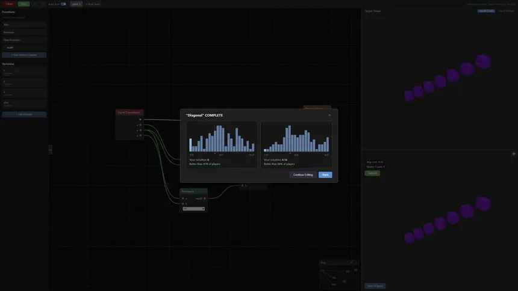Collapse the left sidebar with the handle

coord(50,150)
